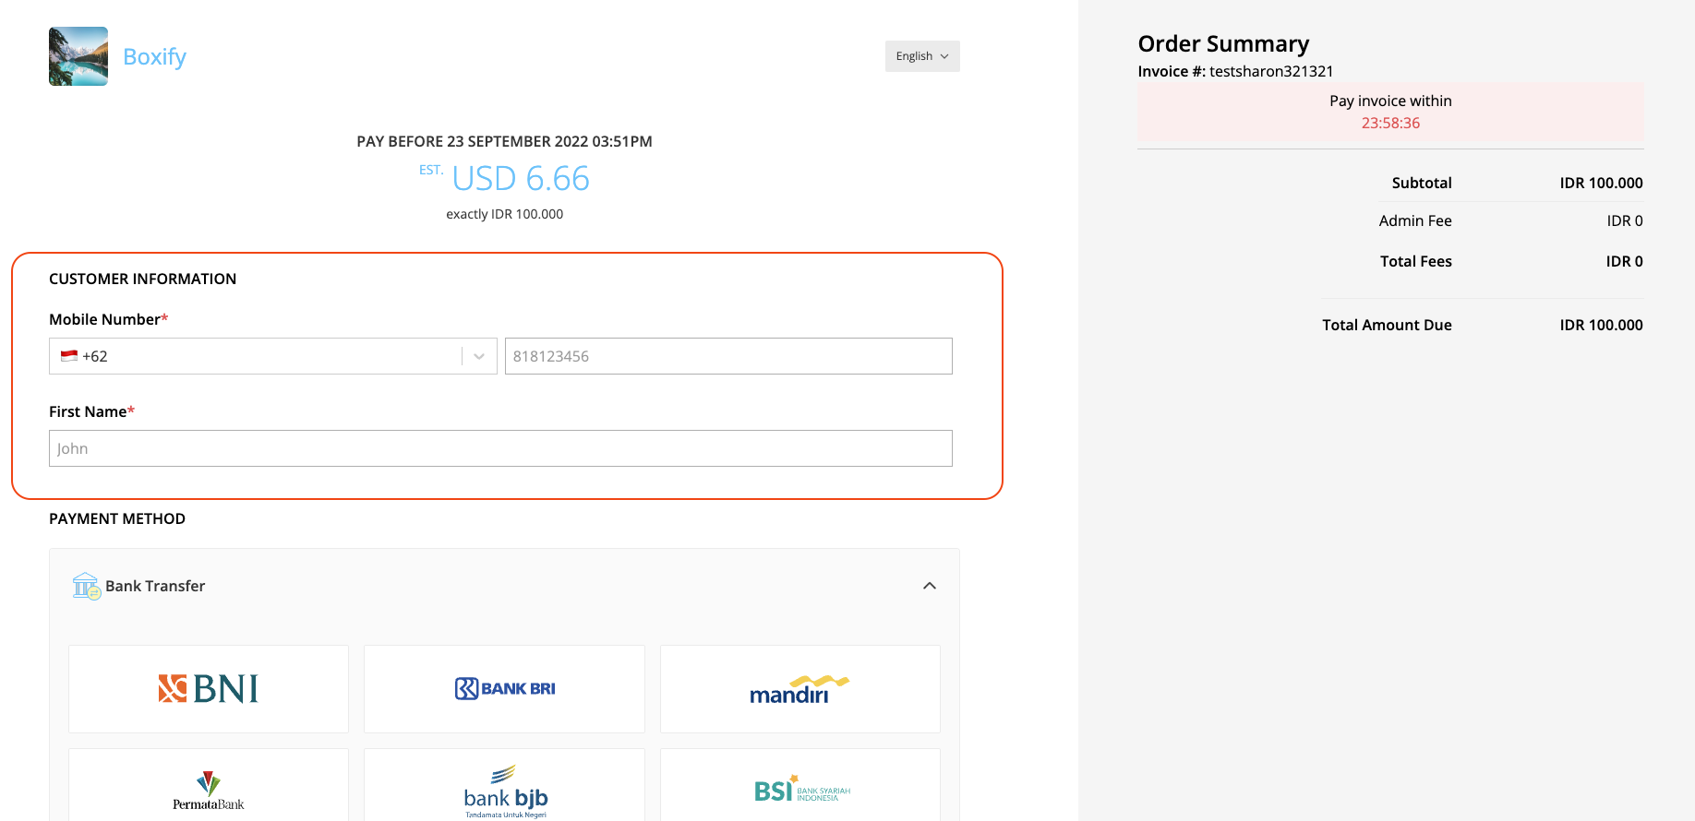Click the Indonesian flag icon

[69, 356]
